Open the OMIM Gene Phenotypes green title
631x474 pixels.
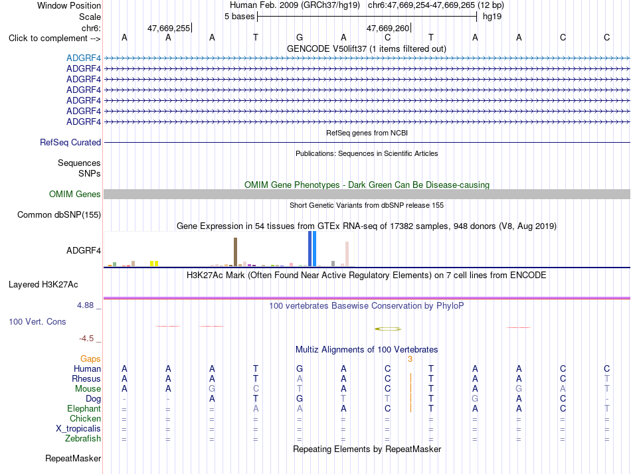[x=367, y=185]
